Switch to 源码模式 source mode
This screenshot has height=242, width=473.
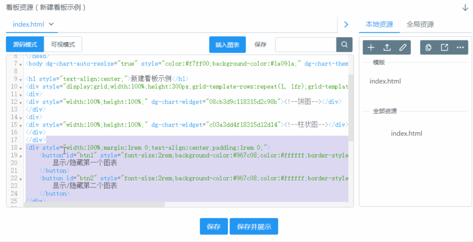pyautogui.click(x=25, y=45)
